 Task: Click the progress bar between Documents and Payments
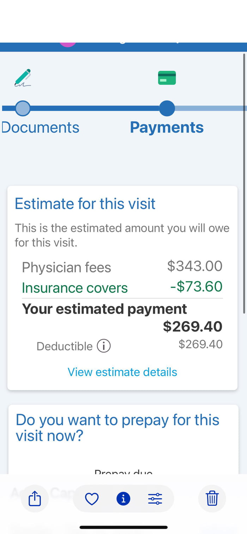[95, 108]
